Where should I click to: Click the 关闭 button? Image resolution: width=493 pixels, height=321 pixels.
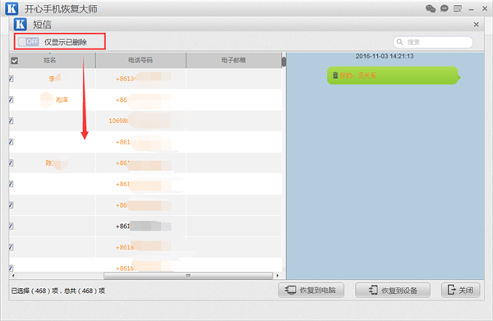tap(461, 290)
